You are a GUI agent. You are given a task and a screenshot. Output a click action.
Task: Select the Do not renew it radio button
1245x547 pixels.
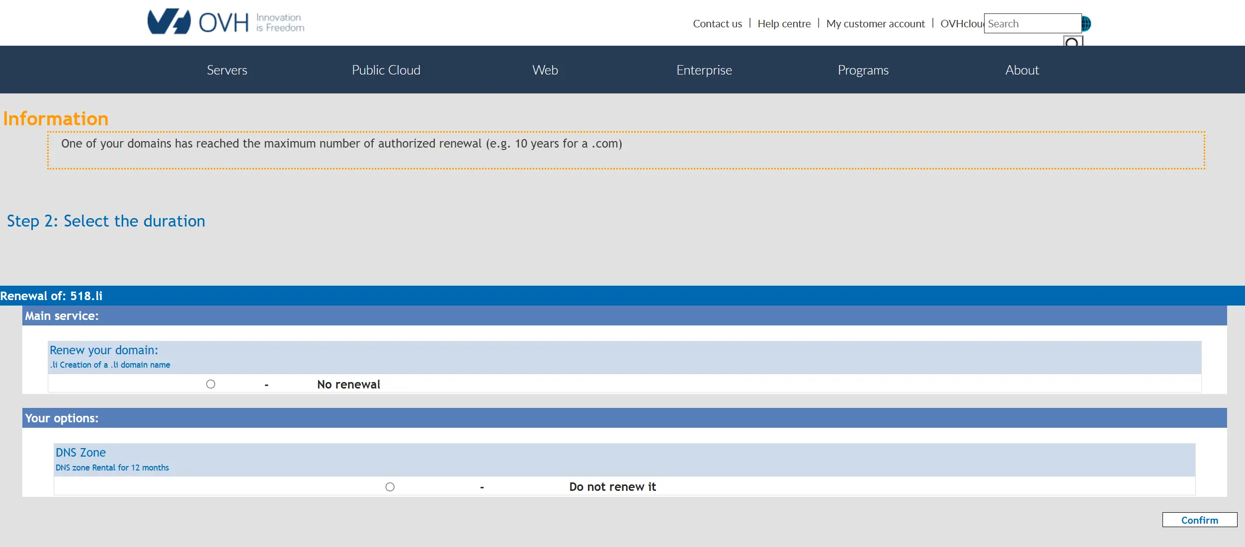click(x=390, y=487)
